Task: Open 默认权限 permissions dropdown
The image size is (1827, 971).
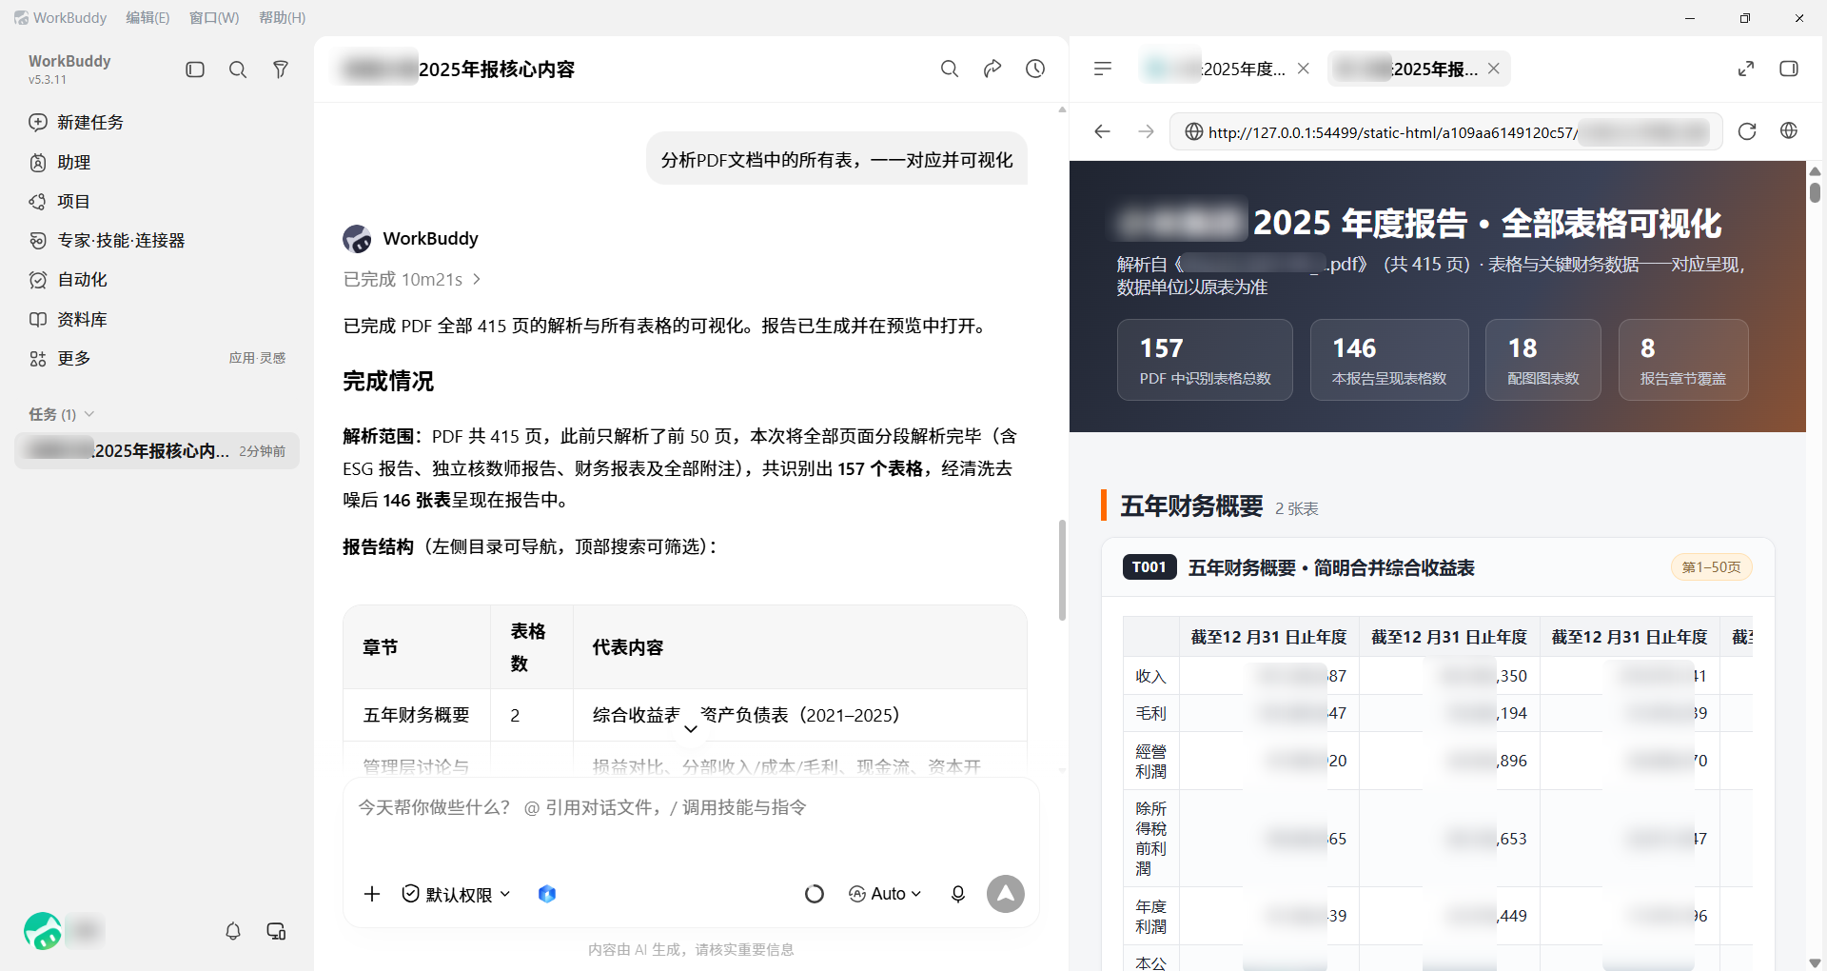Action: tap(457, 894)
